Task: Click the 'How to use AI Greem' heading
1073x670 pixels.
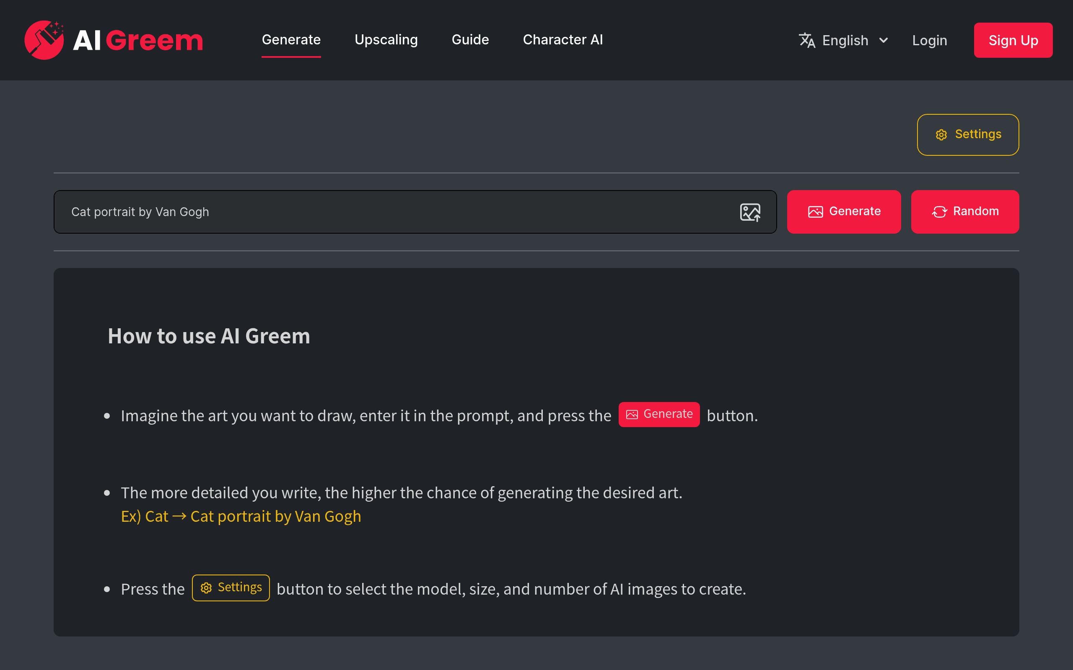Action: tap(209, 336)
